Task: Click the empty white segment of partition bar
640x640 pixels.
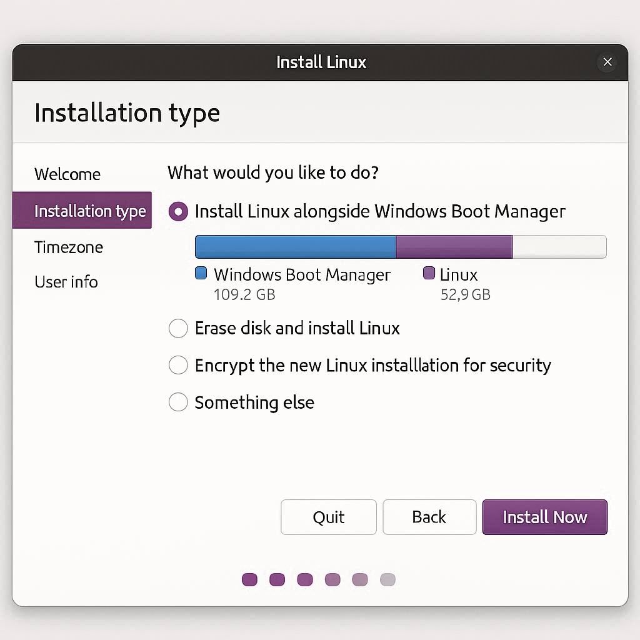Action: pos(559,247)
